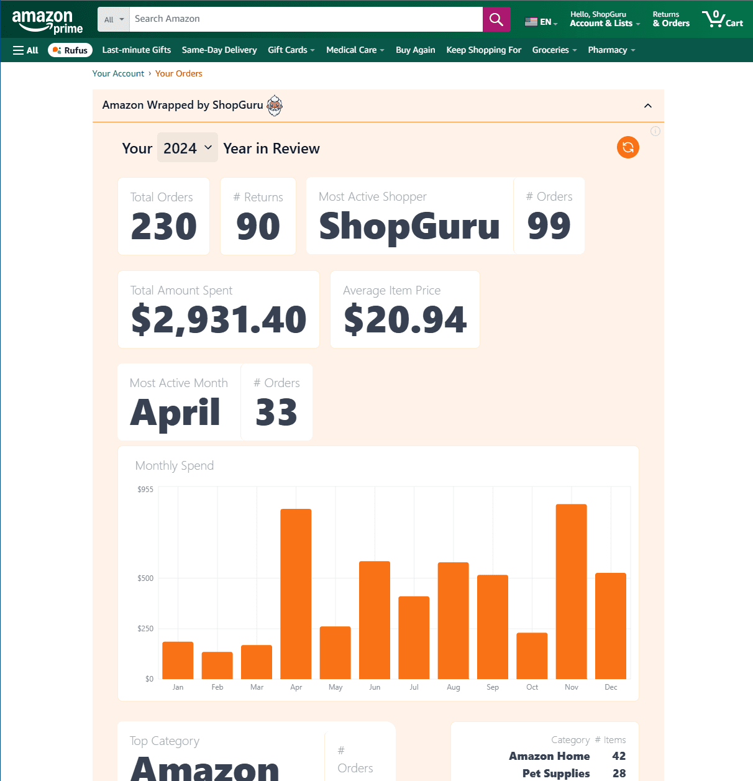Click the Monthly Spend chart title
The height and width of the screenshot is (781, 753).
[x=175, y=465]
